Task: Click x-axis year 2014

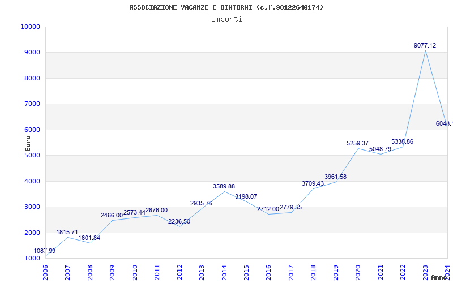Action: [224, 273]
